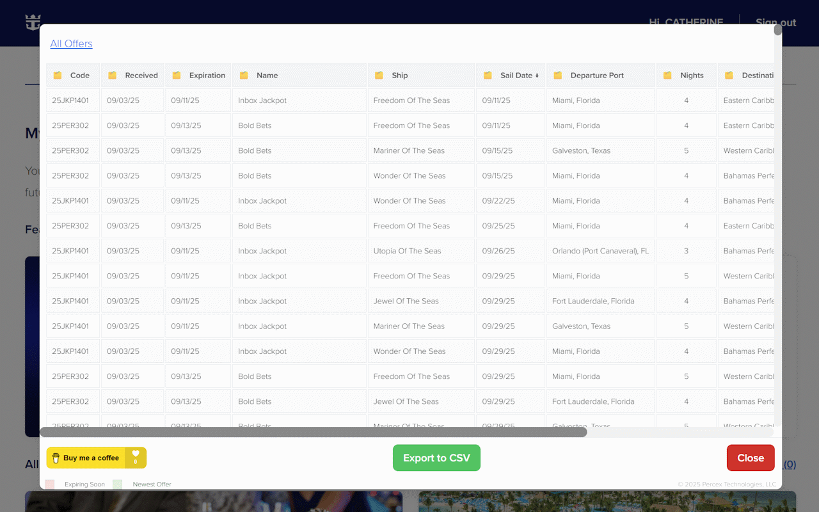
Task: Toggle the Sail Date sort arrow
Action: tap(537, 76)
